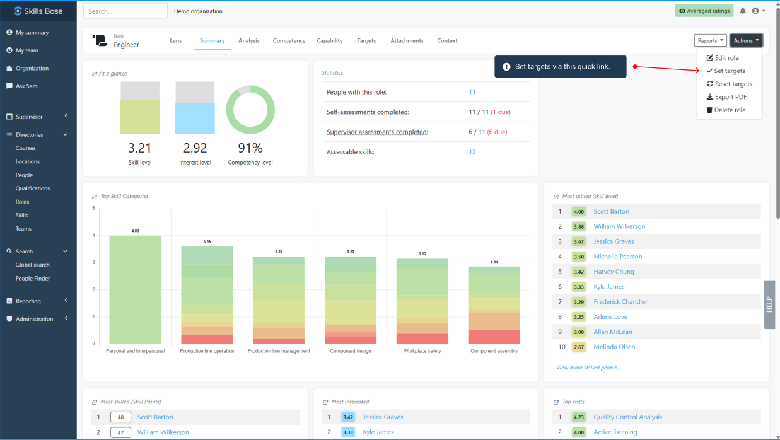Click the Personal and Interpersonal chart bar
The image size is (780, 440).
coord(135,290)
